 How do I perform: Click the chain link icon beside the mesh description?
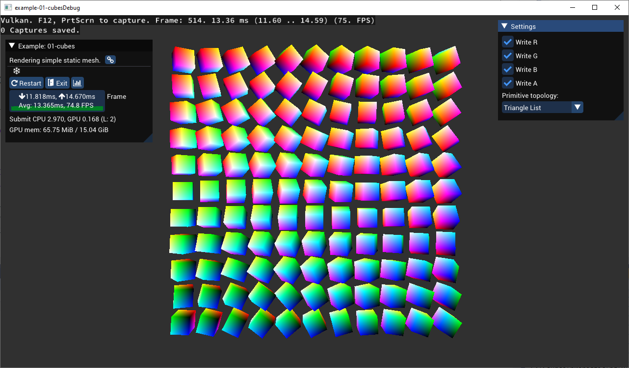[110, 60]
